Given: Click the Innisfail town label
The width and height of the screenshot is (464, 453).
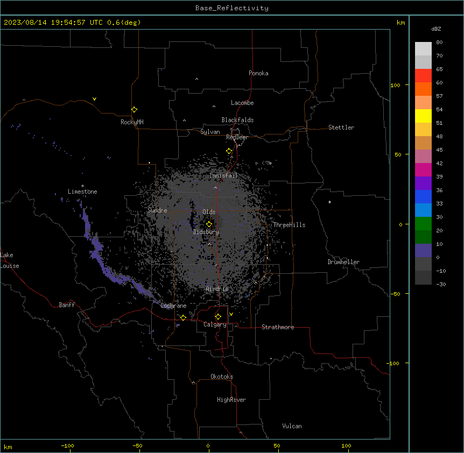Looking at the screenshot, I should 223,175.
